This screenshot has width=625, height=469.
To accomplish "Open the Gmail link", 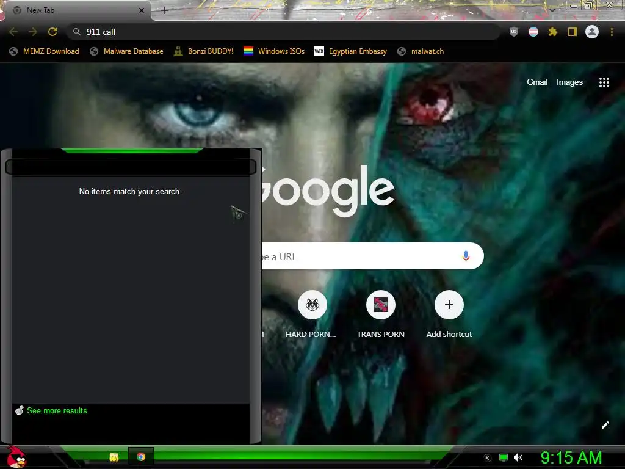I will click(537, 82).
